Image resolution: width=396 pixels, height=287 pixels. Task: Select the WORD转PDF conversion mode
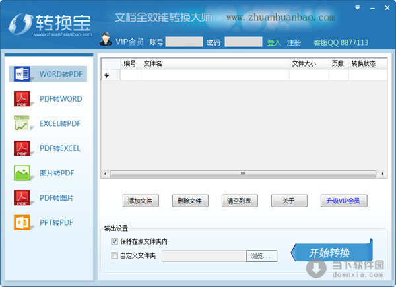48,74
